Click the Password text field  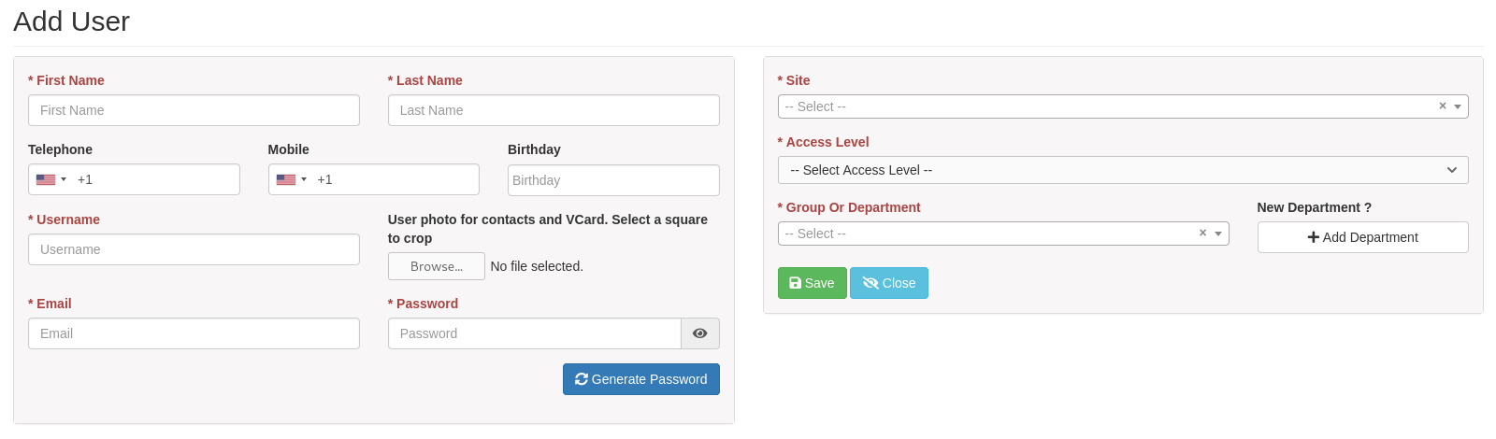(535, 333)
